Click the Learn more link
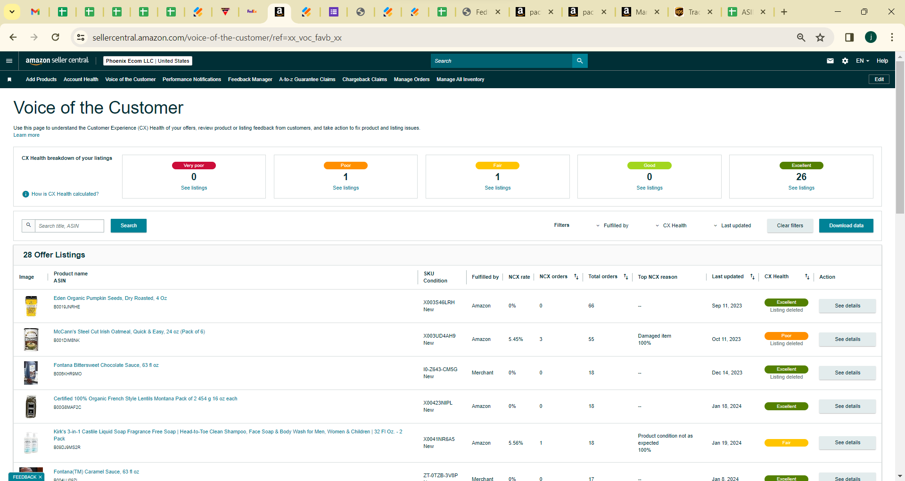Screen dimensions: 905x481 26,135
